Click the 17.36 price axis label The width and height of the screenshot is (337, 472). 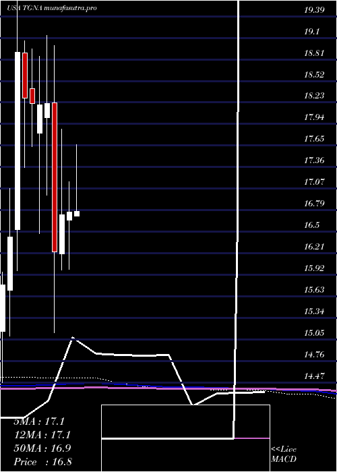pos(314,160)
